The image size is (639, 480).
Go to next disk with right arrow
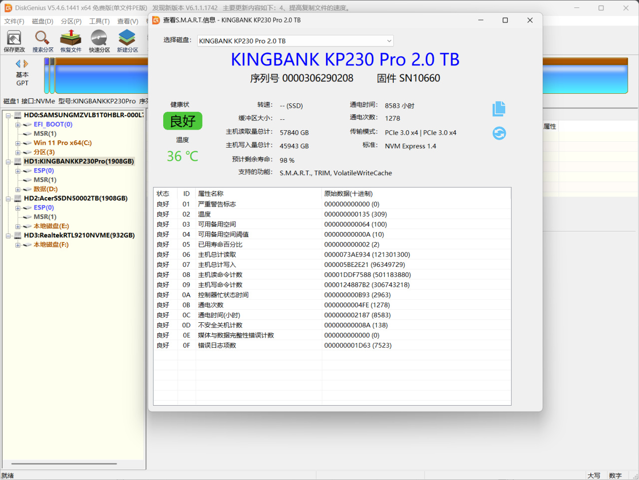coord(26,64)
